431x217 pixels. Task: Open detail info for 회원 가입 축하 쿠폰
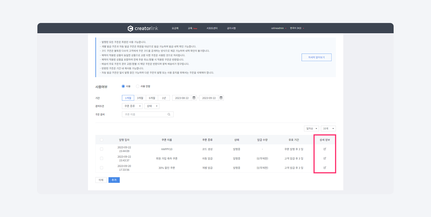[x=325, y=158]
